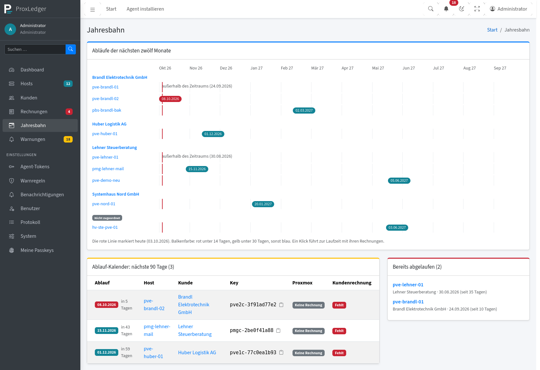Copy key pmgc-2be0f41a88 with clipboard icon

point(278,330)
